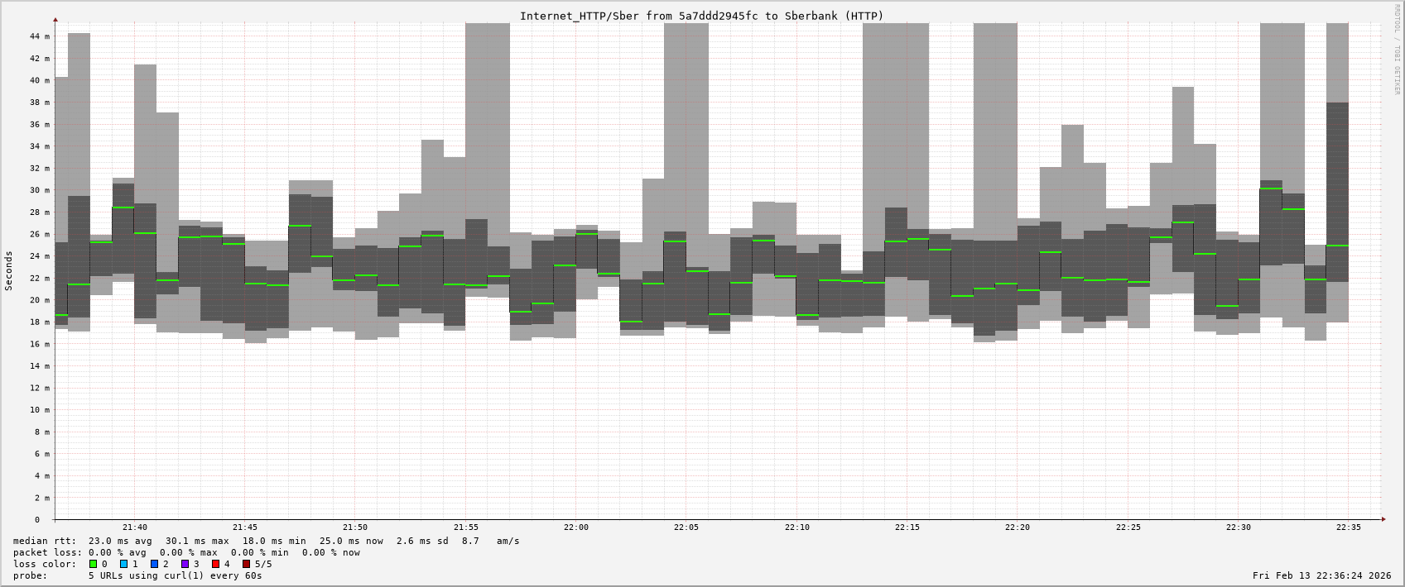Image resolution: width=1405 pixels, height=587 pixels.
Task: Click the RRDTOOL / TOBI OETIKER watermark
Action: point(1397,50)
